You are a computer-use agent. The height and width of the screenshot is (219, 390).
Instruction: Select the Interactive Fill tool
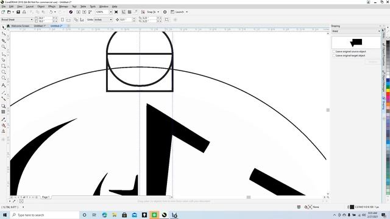(x=4, y=125)
